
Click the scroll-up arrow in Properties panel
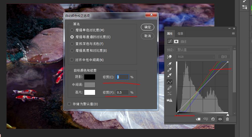click(x=235, y=48)
